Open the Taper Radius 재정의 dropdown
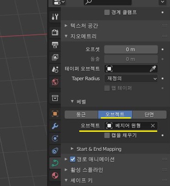The height and width of the screenshot is (186, 170). [131, 78]
